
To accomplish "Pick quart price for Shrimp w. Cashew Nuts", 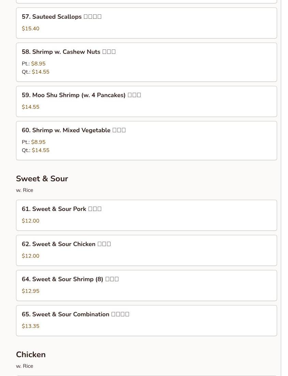I will pos(41,72).
